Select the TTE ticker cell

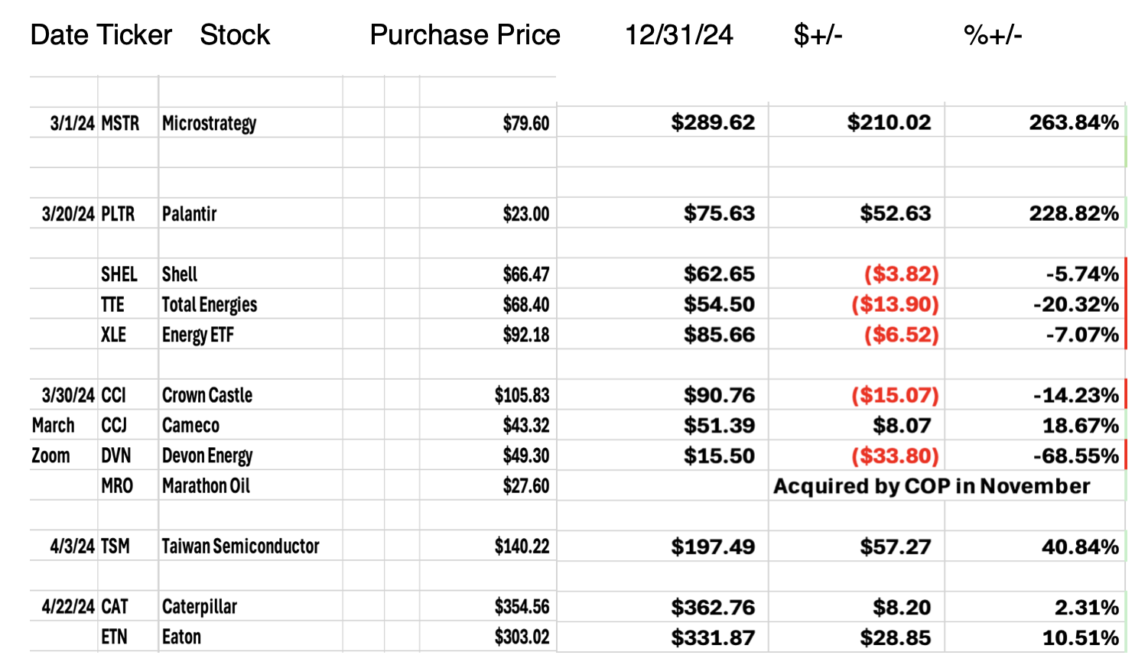112,305
